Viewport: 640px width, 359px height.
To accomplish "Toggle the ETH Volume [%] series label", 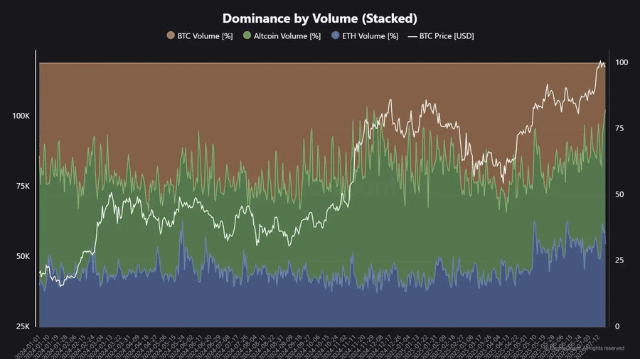I will coord(371,35).
